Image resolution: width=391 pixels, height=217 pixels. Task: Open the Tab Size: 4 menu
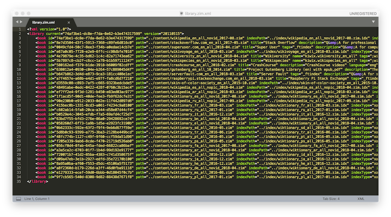(331, 199)
